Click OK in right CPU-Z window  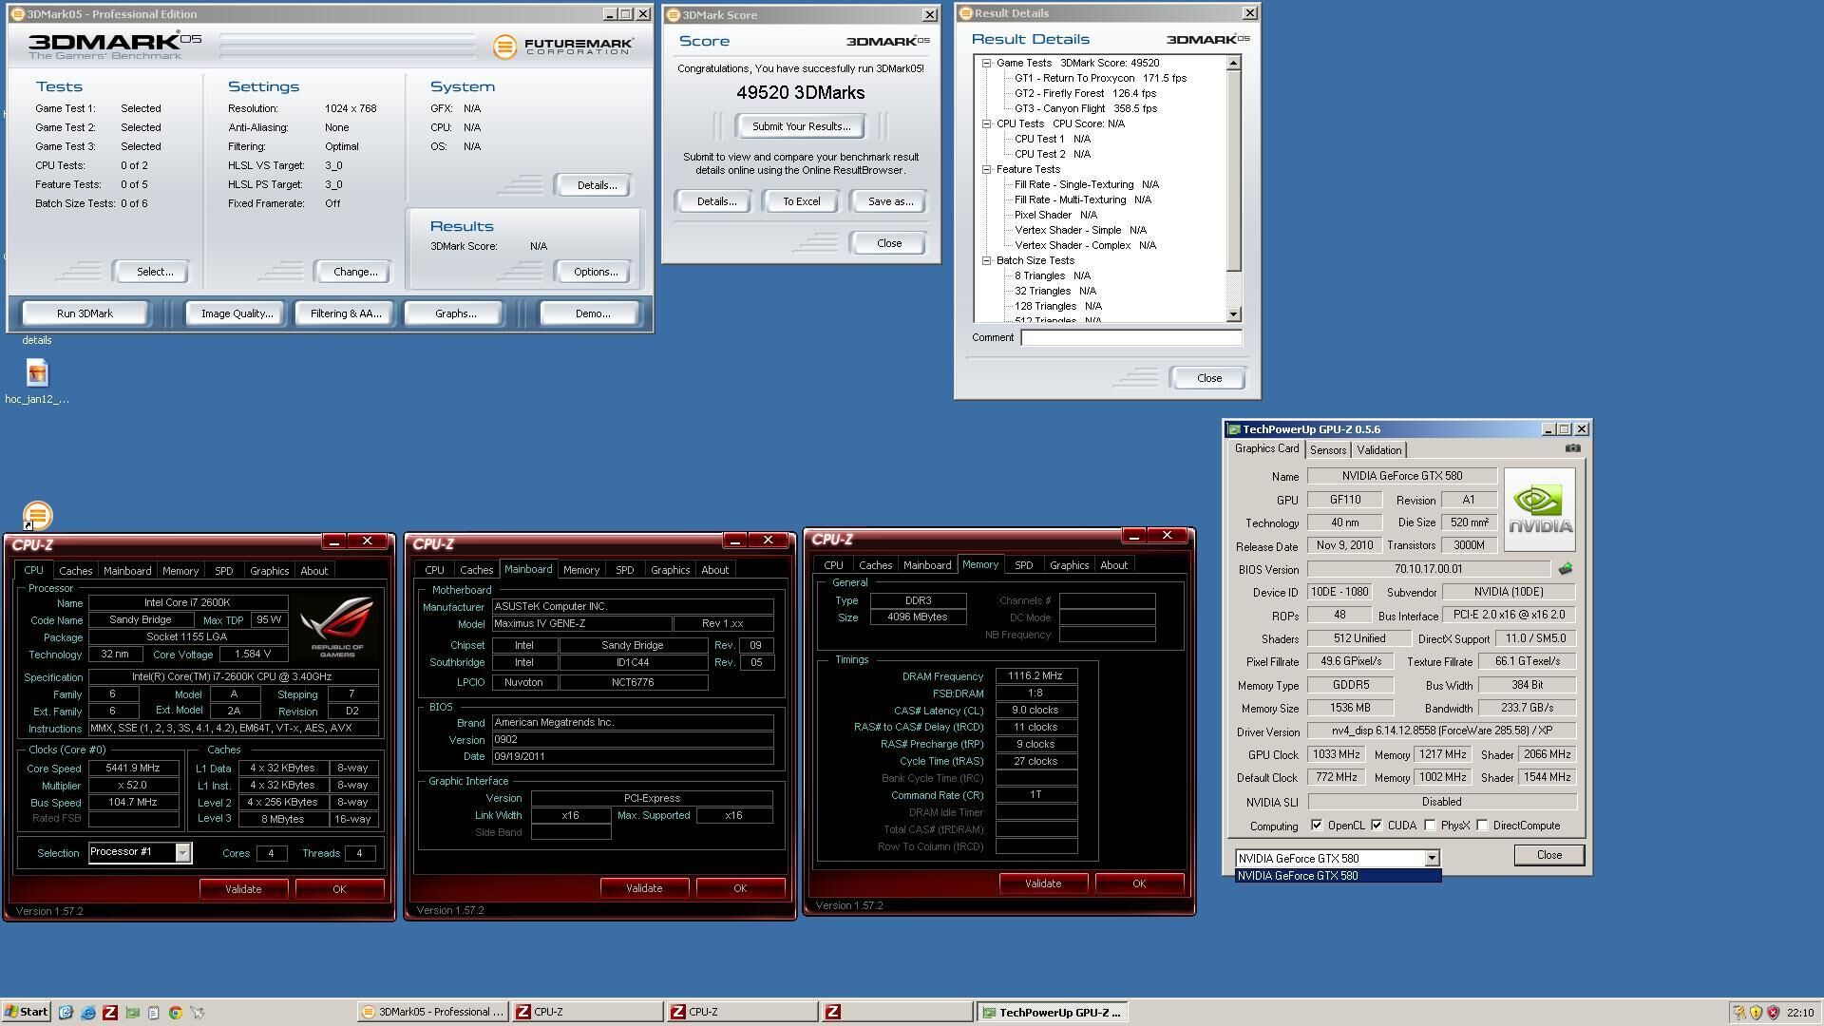[x=1138, y=883]
